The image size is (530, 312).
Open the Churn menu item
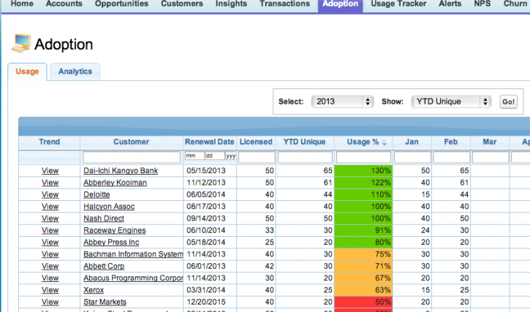pyautogui.click(x=515, y=4)
